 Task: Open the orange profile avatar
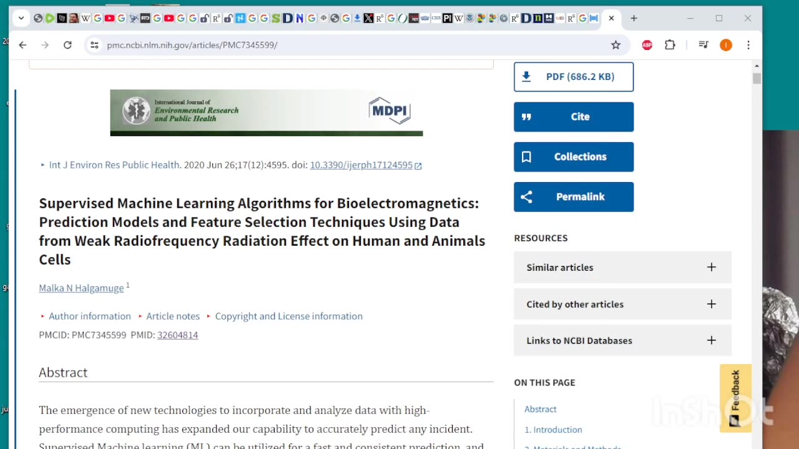pyautogui.click(x=726, y=45)
